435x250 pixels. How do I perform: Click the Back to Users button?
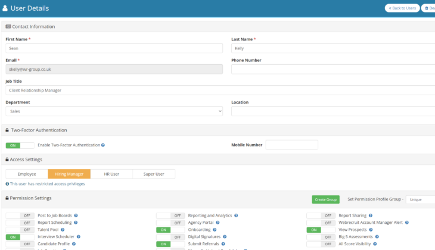tap(402, 8)
